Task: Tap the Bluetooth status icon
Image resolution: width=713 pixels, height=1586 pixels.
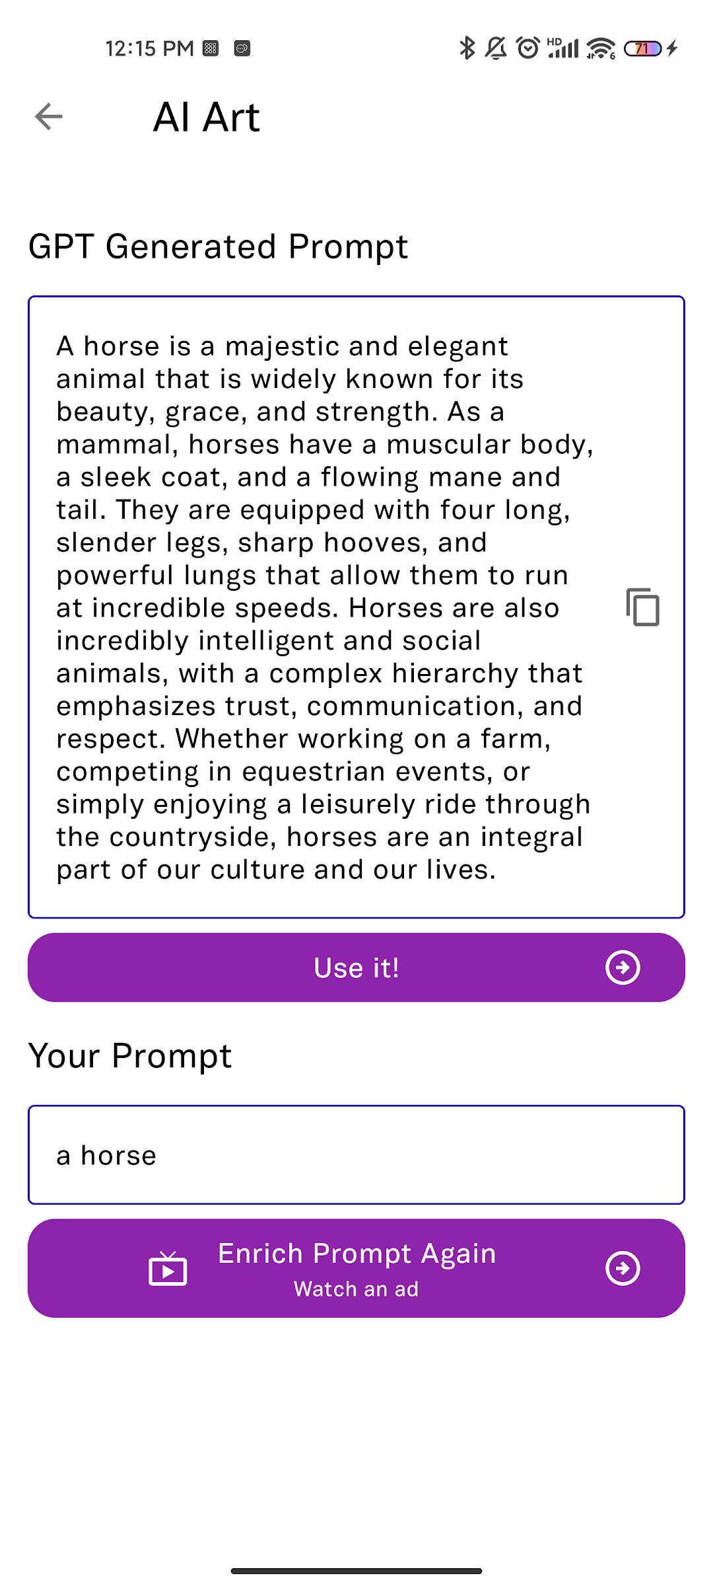Action: pyautogui.click(x=467, y=48)
